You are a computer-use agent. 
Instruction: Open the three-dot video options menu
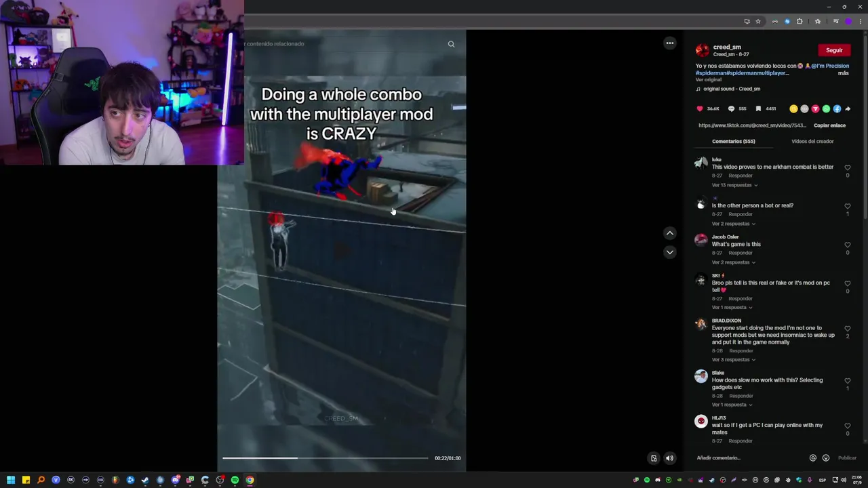tap(670, 43)
